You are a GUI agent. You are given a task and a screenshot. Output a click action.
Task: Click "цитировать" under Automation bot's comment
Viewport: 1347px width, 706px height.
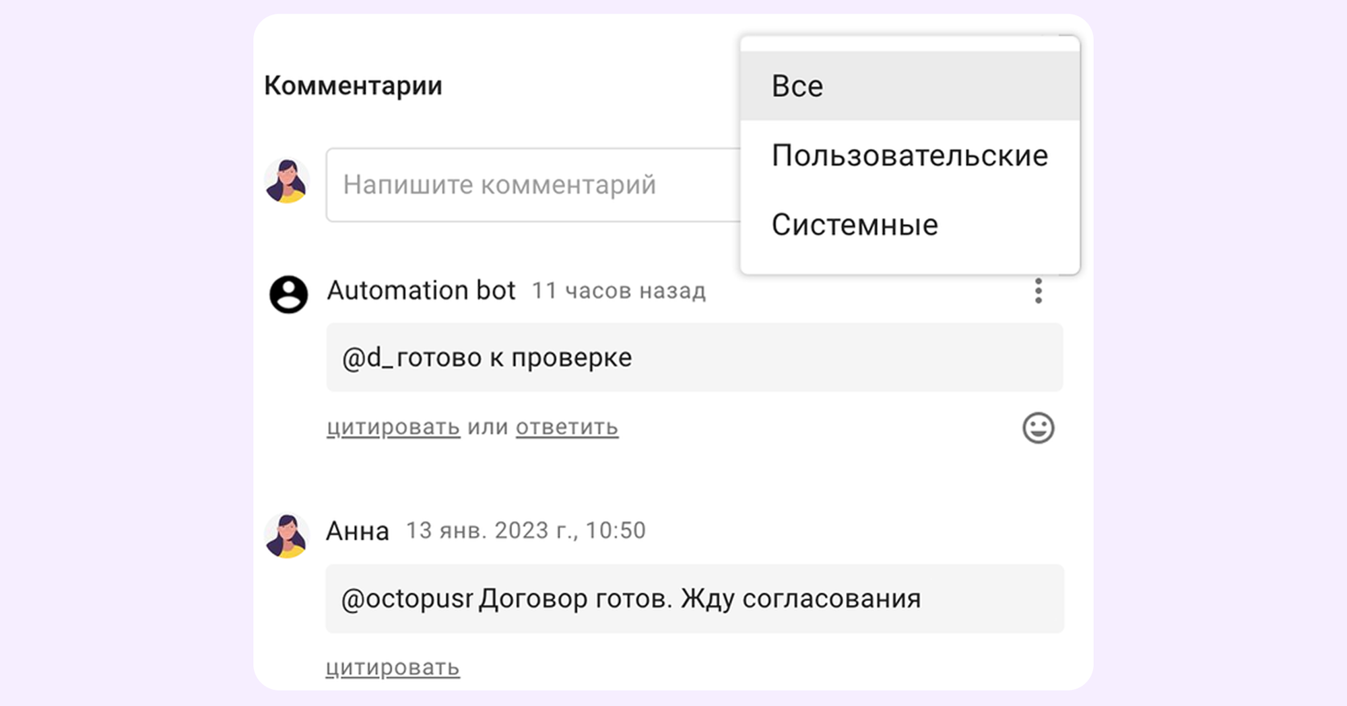(x=393, y=427)
